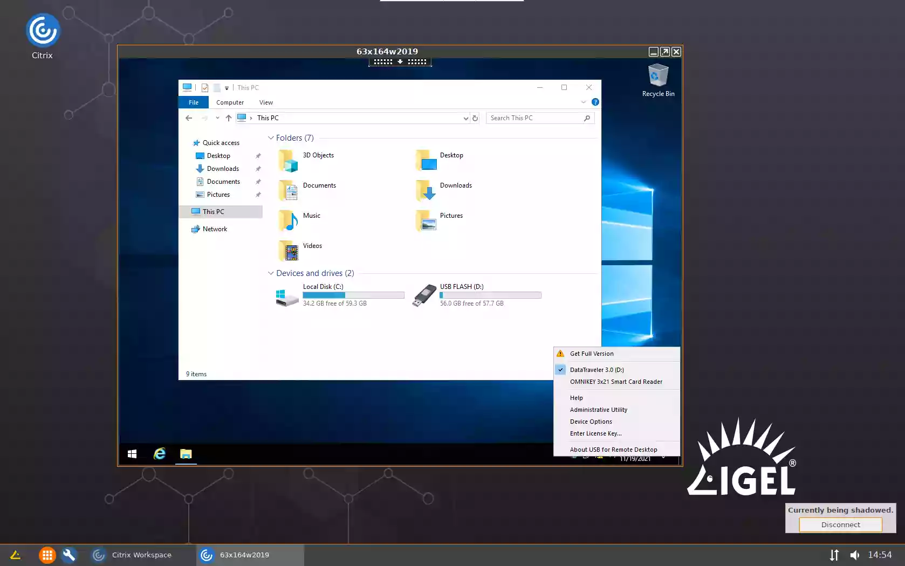Select Network in navigation pane
The width and height of the screenshot is (905, 566).
209,229
